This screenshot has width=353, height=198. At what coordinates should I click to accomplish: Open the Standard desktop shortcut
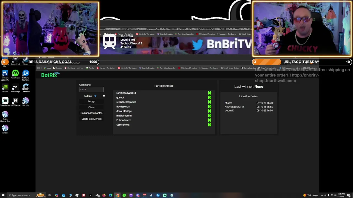click(x=5, y=130)
